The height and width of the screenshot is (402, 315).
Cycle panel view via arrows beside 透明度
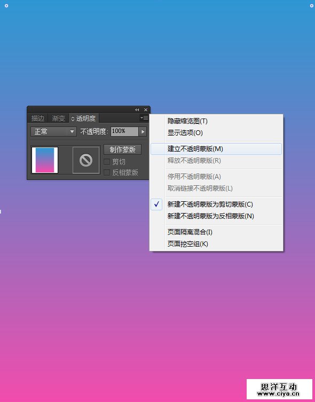click(73, 119)
